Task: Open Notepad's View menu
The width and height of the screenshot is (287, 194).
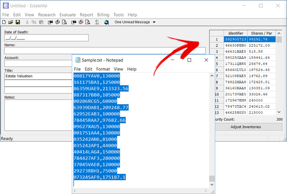Action: (x=119, y=69)
